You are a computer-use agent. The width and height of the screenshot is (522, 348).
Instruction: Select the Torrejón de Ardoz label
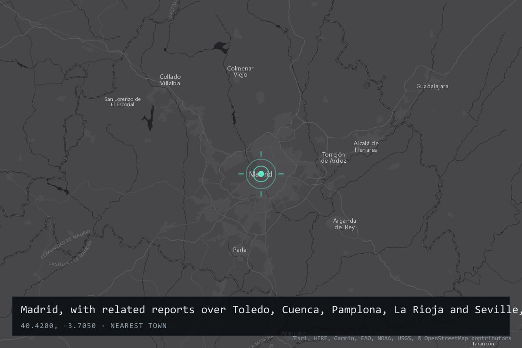[334, 157]
